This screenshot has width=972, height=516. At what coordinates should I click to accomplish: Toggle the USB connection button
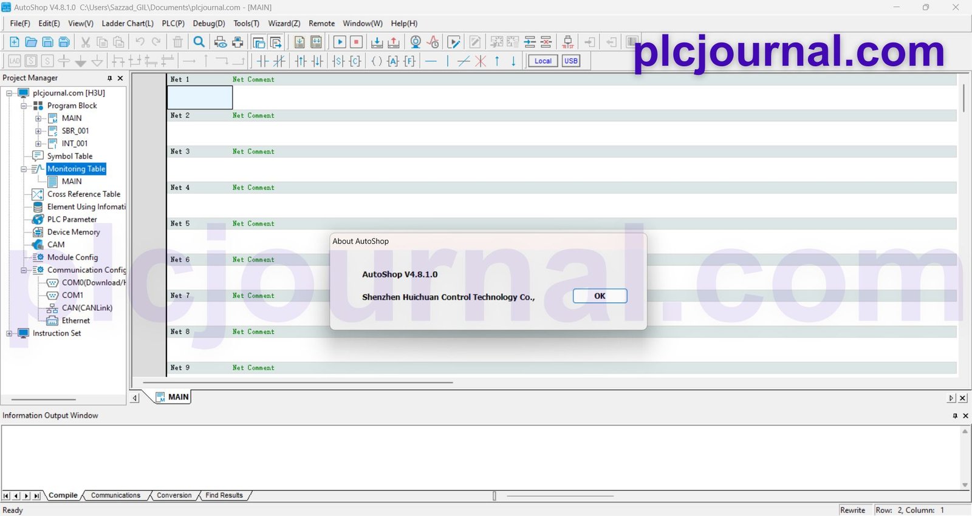571,61
